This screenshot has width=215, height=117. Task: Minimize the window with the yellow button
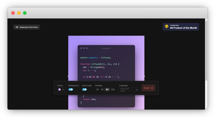[19, 13]
